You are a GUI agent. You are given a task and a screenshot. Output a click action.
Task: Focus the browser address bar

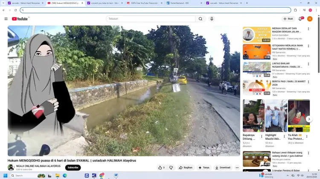pyautogui.click(x=155, y=10)
